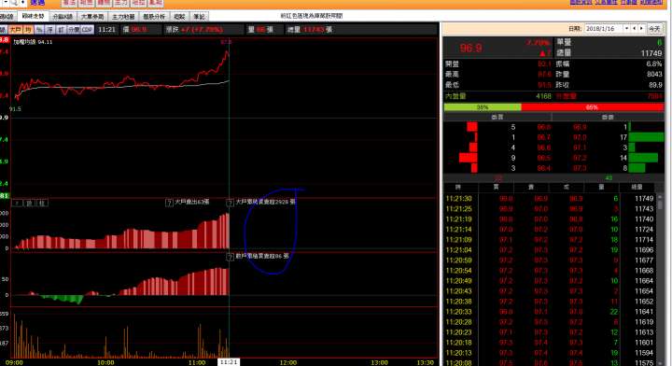
Task: Click the tick row at 11:21:19
Action: [550, 219]
